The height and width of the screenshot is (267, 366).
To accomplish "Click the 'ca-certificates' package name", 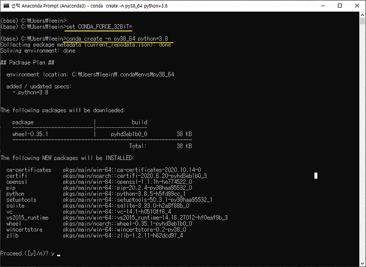I will click(x=28, y=170).
